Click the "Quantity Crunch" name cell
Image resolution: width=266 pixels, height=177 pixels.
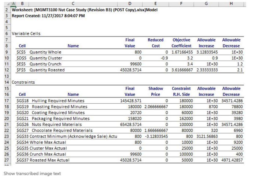(x=45, y=64)
